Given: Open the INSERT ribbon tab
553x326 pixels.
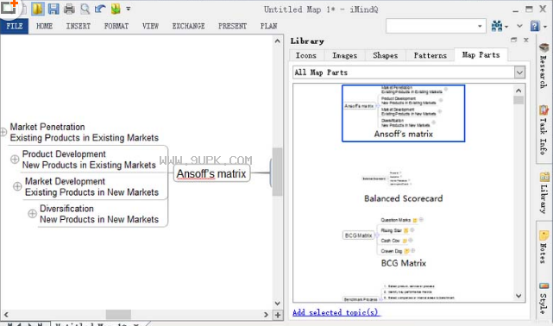Looking at the screenshot, I should [79, 26].
